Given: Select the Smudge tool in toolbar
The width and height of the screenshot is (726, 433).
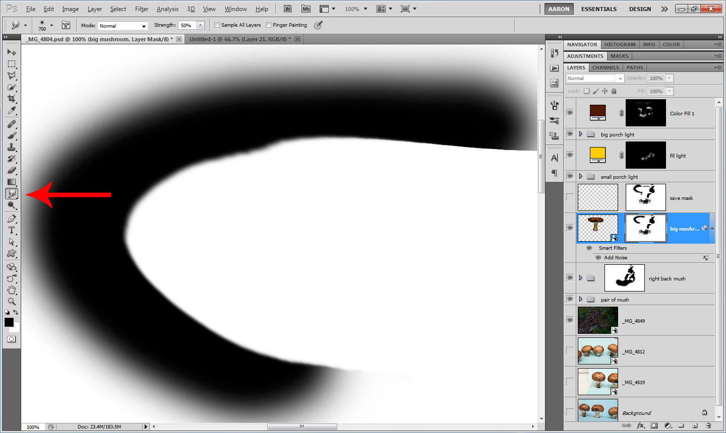Looking at the screenshot, I should pyautogui.click(x=12, y=194).
